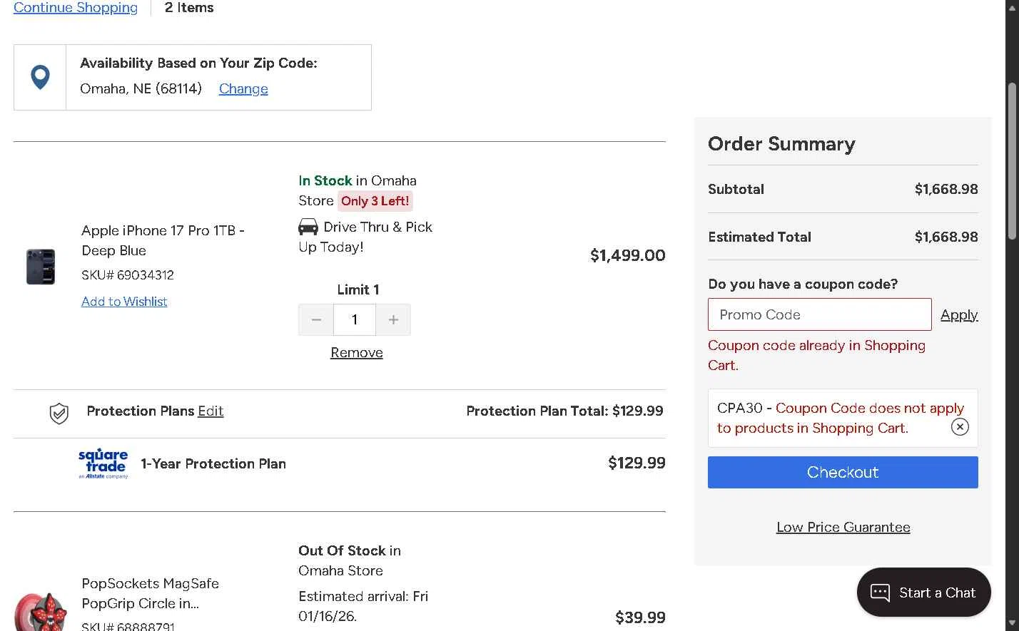The width and height of the screenshot is (1019, 631).
Task: Click the Only 3 Left! badge
Action: coord(375,201)
